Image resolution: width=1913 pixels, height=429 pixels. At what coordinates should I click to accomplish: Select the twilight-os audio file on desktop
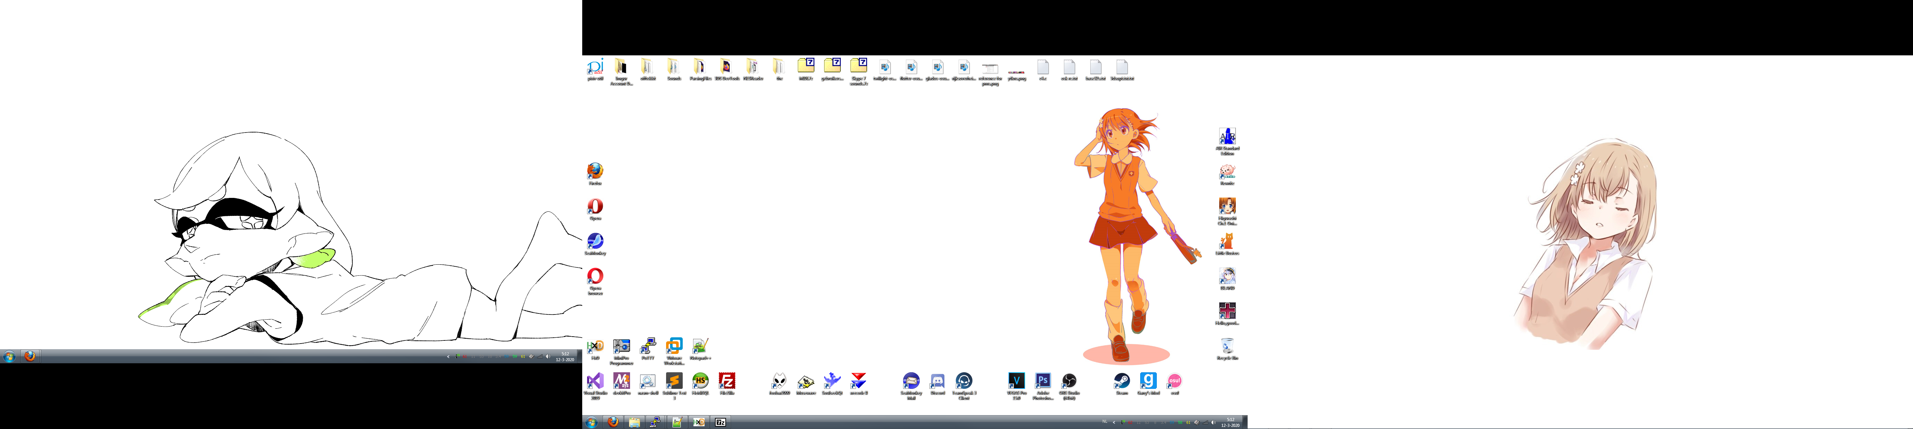pos(884,70)
